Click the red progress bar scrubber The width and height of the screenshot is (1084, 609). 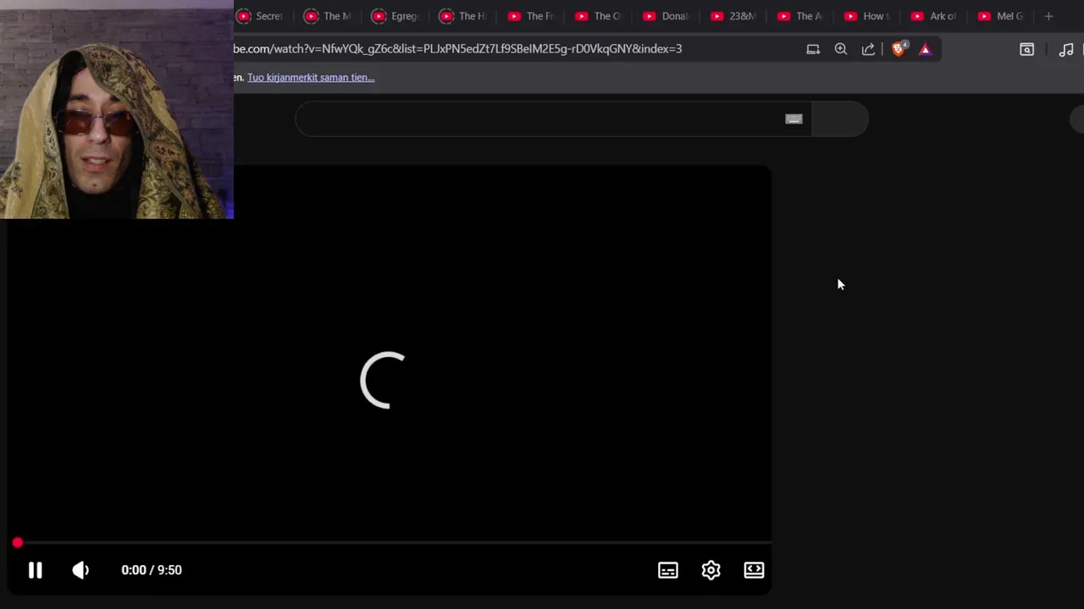point(18,543)
